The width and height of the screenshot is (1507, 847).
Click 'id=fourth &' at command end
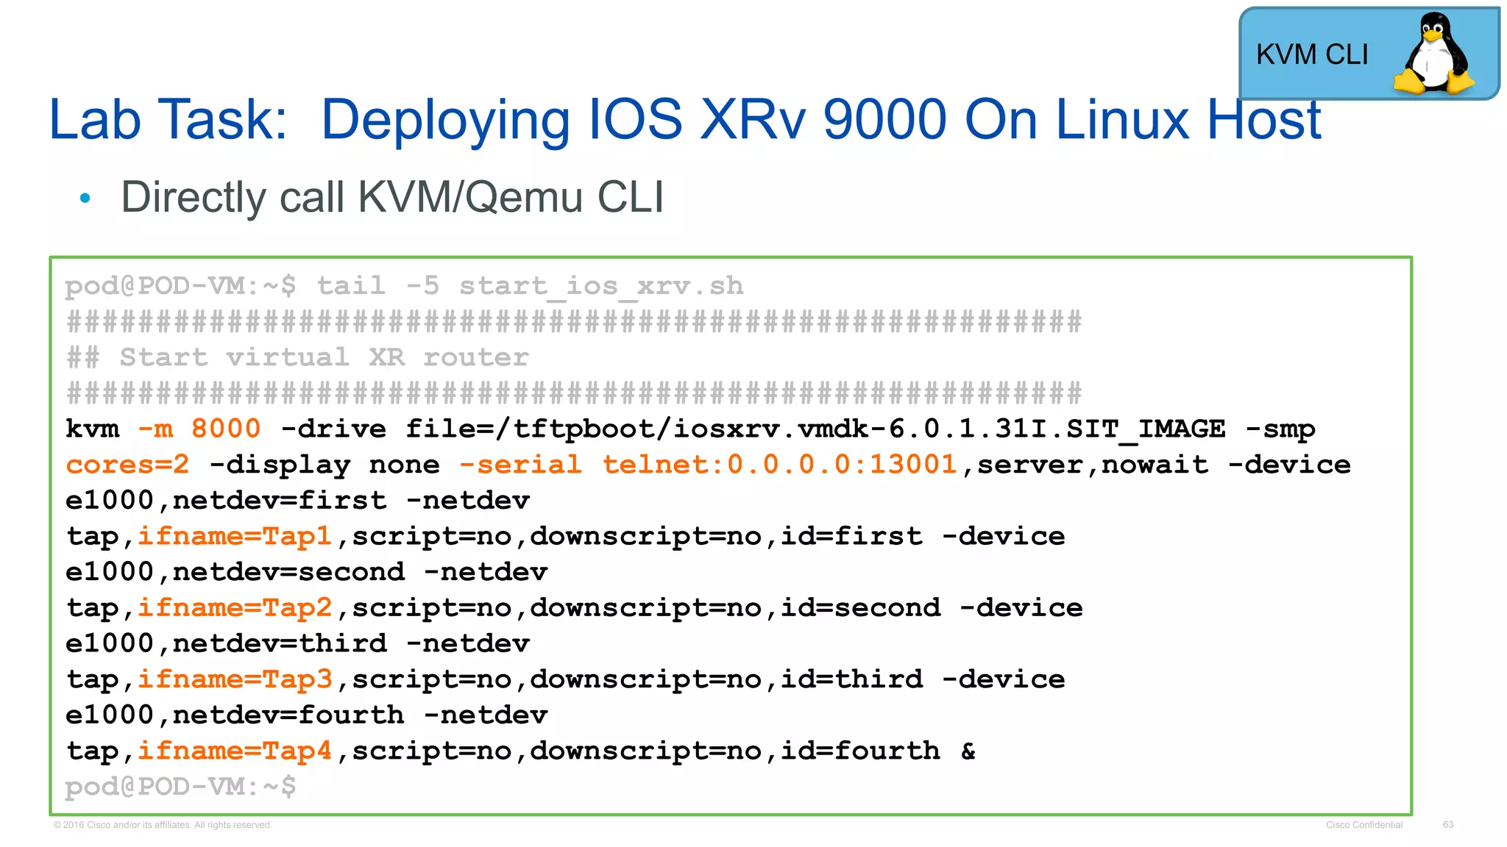click(878, 751)
